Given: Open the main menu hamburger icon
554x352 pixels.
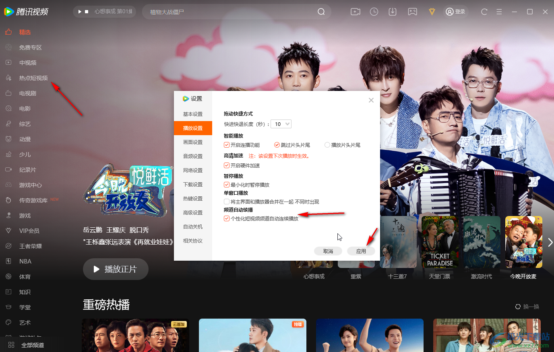Looking at the screenshot, I should pyautogui.click(x=499, y=12).
